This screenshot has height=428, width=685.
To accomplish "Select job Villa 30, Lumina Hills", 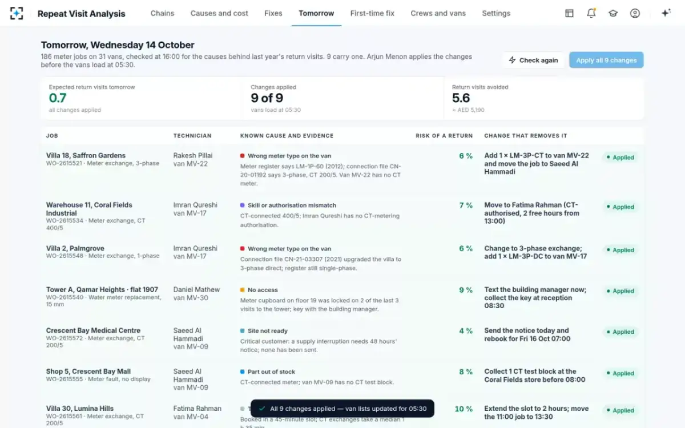I will coord(80,409).
